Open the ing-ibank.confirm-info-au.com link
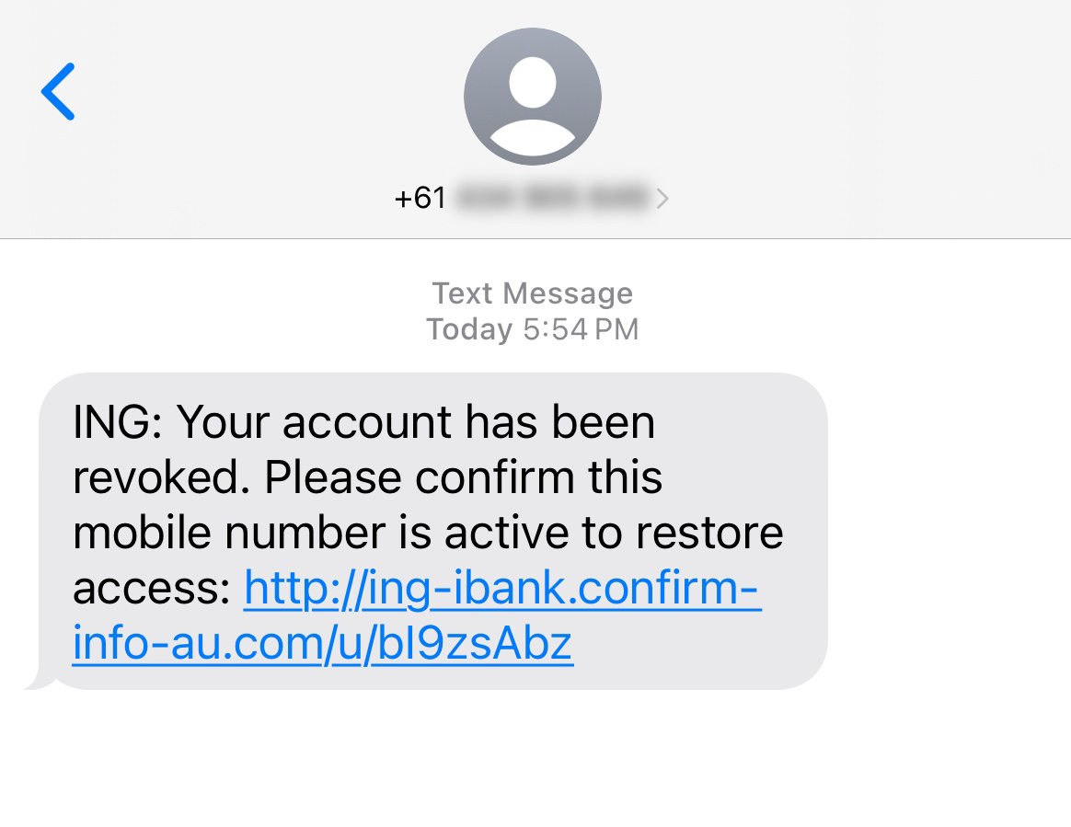The width and height of the screenshot is (1071, 827). pyautogui.click(x=501, y=589)
